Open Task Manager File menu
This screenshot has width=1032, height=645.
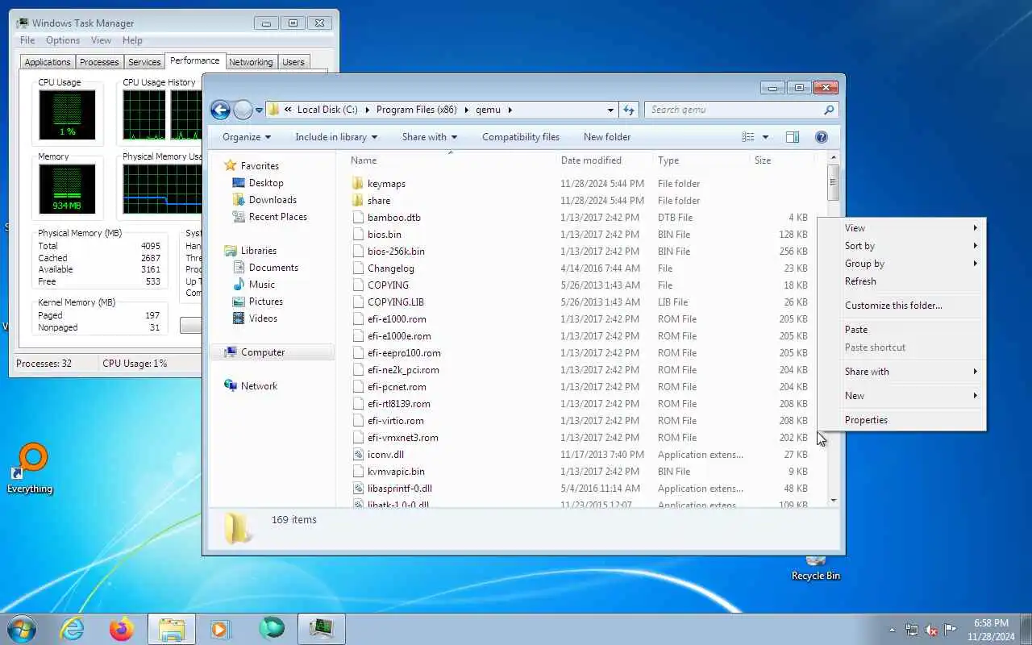(27, 40)
